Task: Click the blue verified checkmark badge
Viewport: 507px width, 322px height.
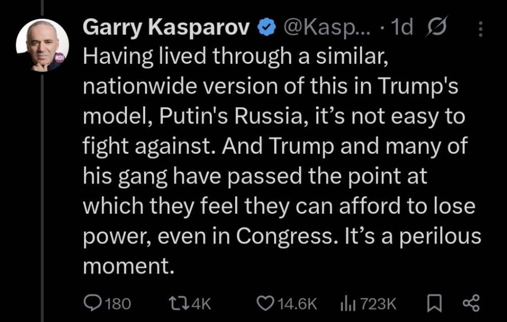Action: tap(266, 29)
